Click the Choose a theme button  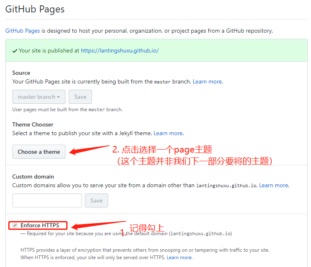39,152
